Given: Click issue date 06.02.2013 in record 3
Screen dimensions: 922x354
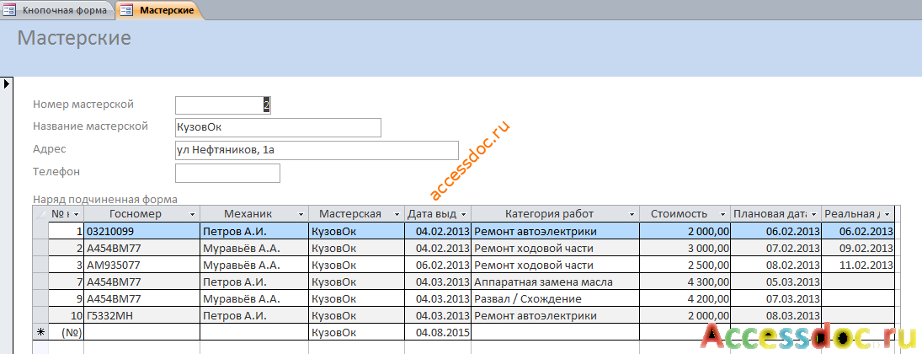Looking at the screenshot, I should (438, 265).
